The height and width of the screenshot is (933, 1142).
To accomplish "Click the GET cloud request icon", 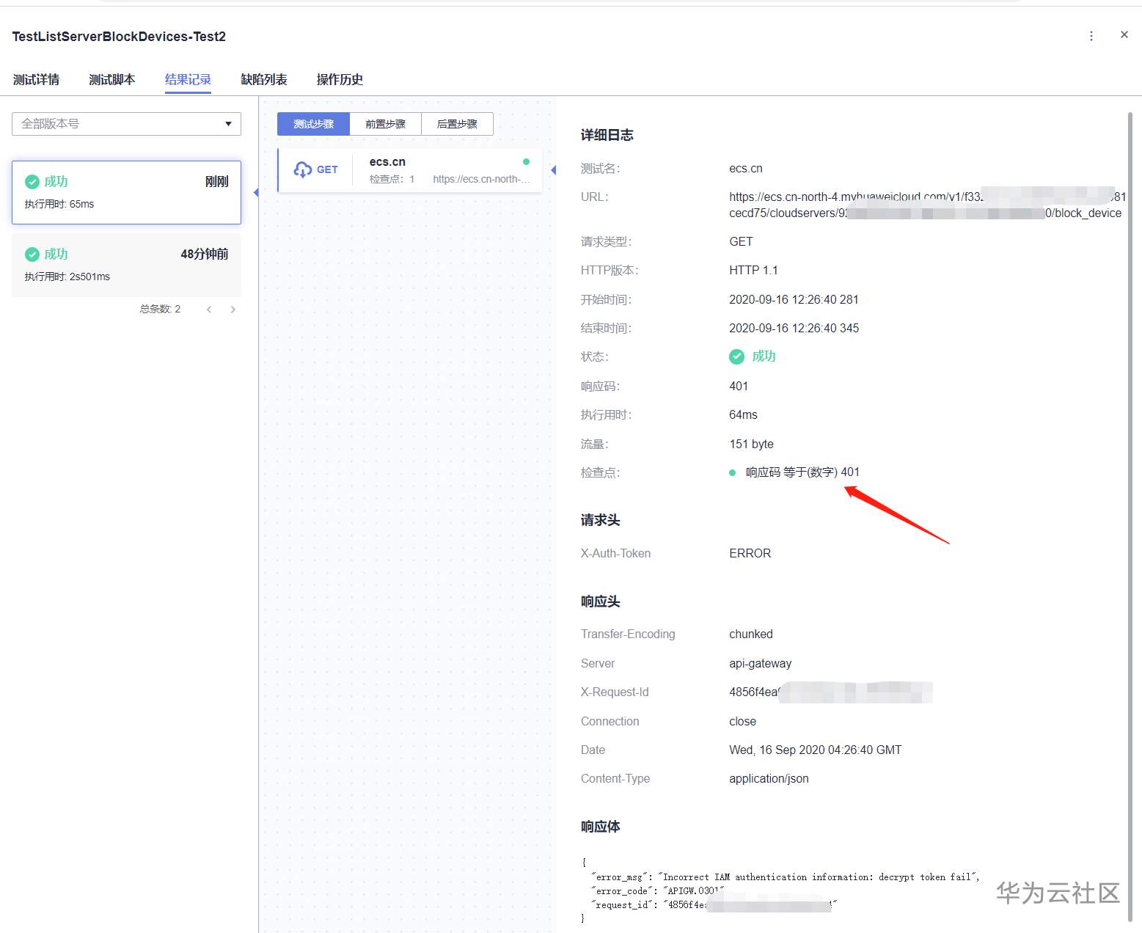I will click(x=303, y=169).
